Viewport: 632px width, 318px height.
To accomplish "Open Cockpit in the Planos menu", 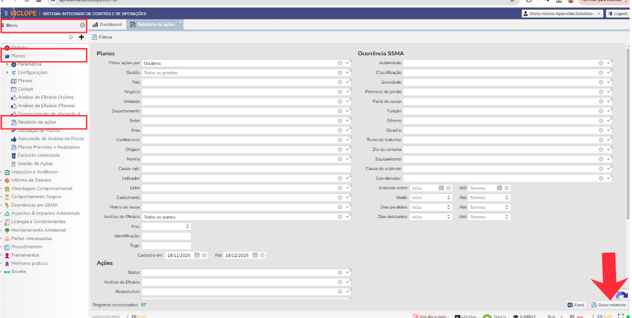I will (25, 89).
